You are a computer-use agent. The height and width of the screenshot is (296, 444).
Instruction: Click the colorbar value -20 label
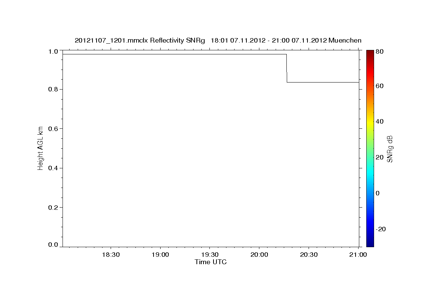381,229
